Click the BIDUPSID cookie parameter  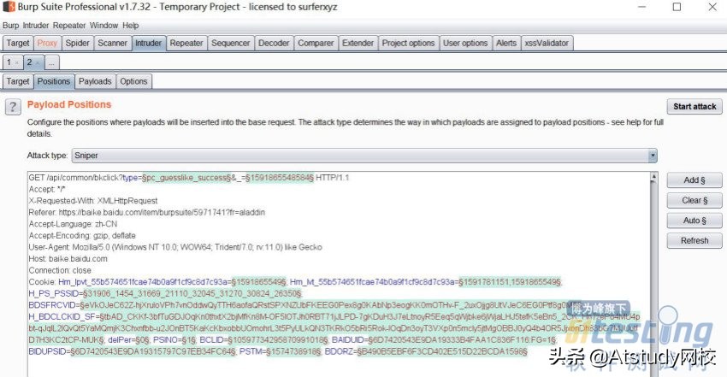click(x=132, y=351)
